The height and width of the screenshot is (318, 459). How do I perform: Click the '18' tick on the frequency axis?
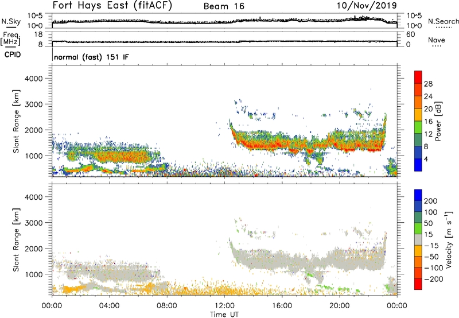pyautogui.click(x=38, y=34)
